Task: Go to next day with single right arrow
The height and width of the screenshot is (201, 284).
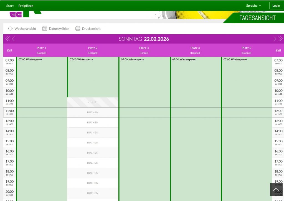Action: click(275, 39)
